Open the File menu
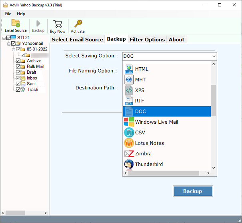The image size is (242, 223). click(8, 14)
